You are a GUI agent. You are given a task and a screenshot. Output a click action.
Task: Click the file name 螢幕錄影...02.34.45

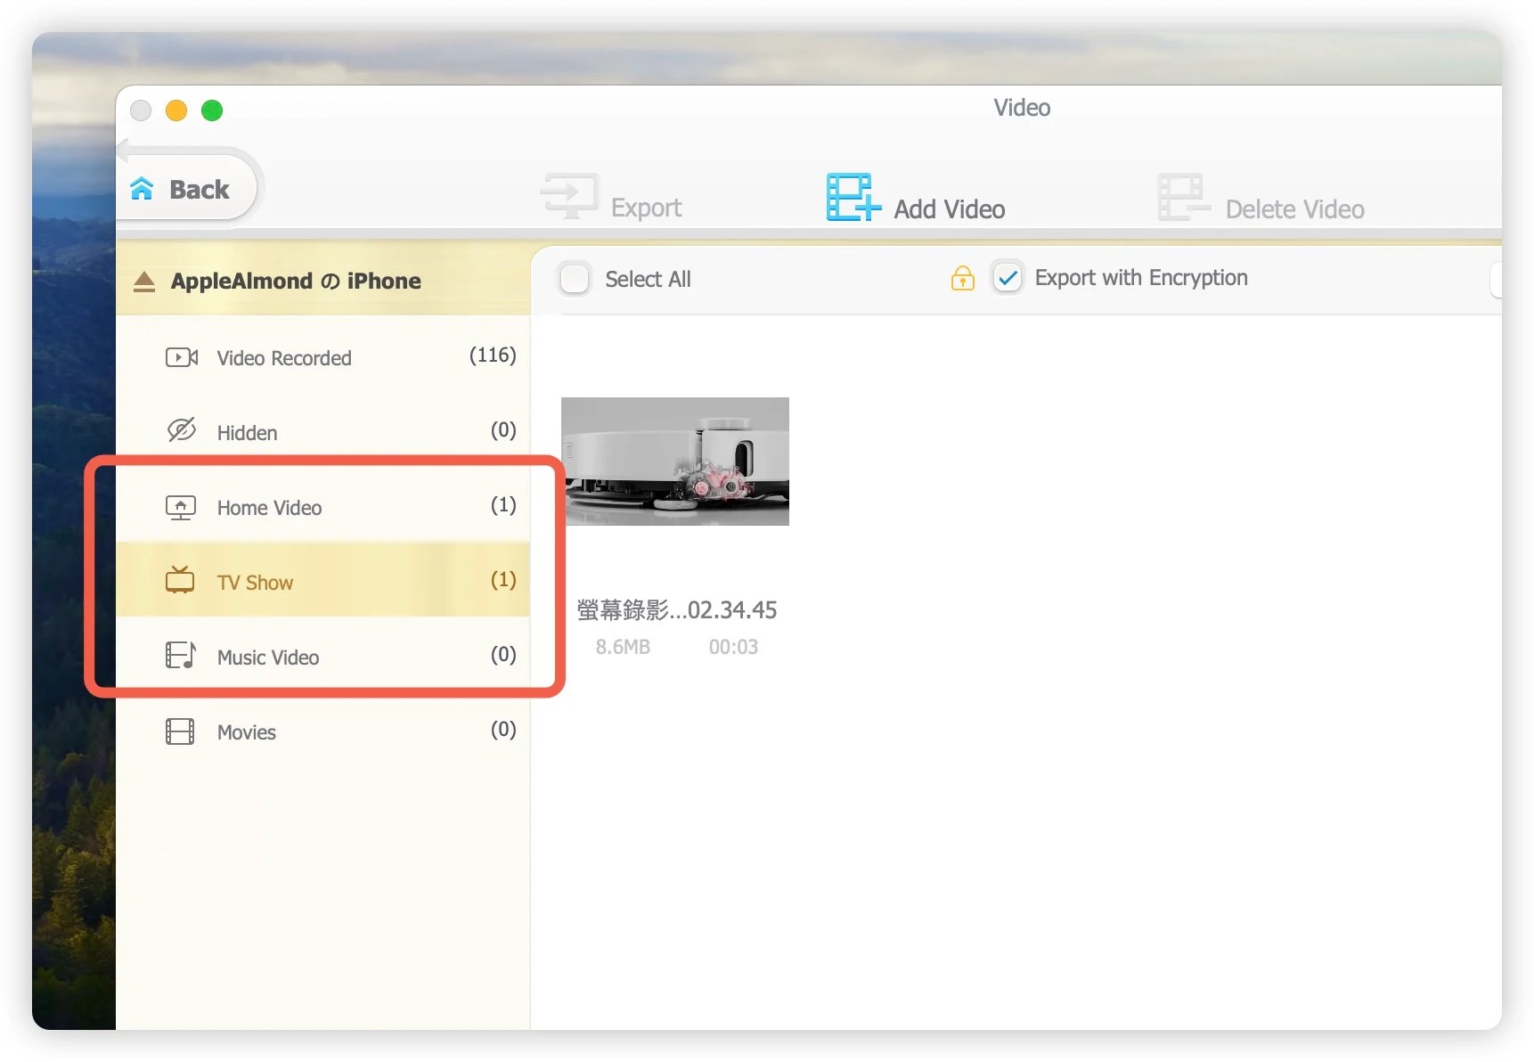click(x=677, y=610)
